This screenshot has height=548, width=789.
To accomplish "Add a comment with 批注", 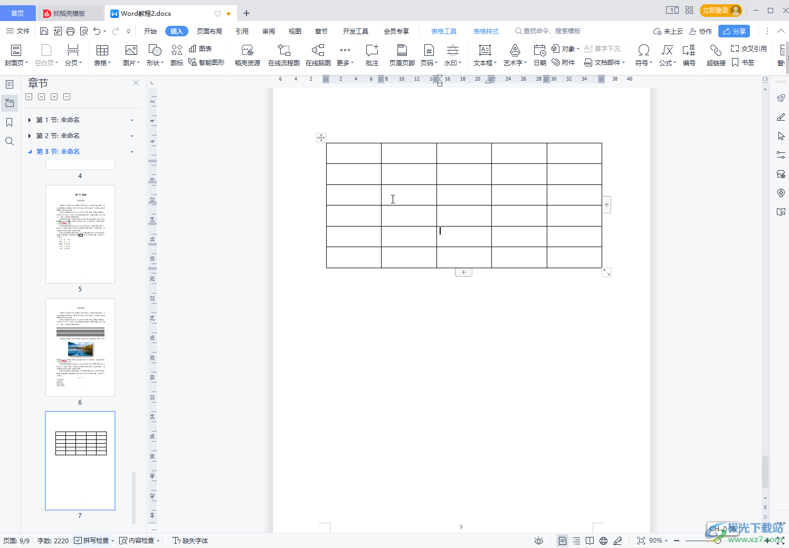I will [x=372, y=55].
